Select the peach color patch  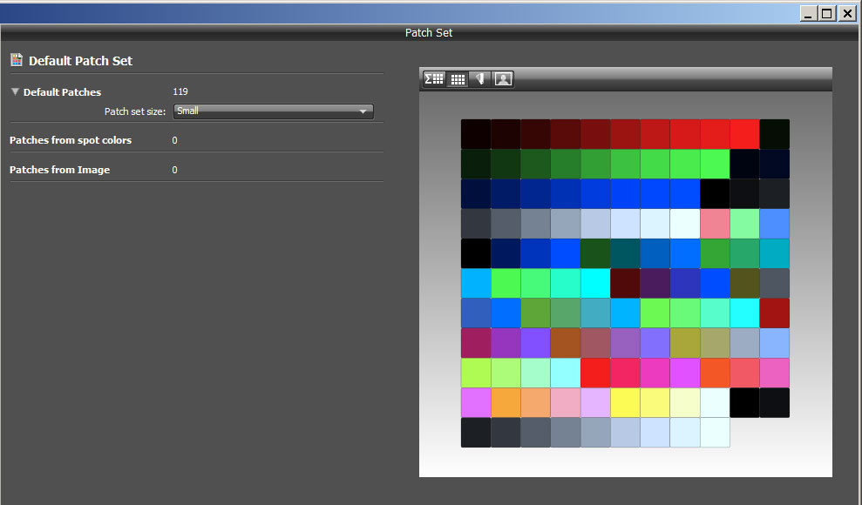click(536, 403)
